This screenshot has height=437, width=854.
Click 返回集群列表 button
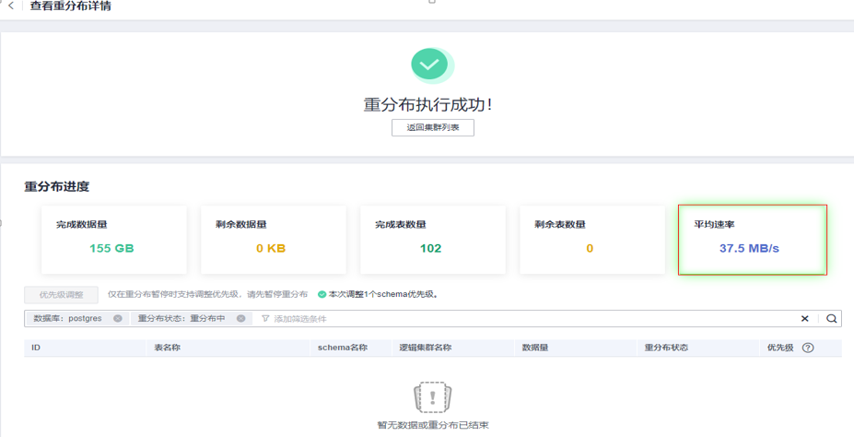pos(432,128)
